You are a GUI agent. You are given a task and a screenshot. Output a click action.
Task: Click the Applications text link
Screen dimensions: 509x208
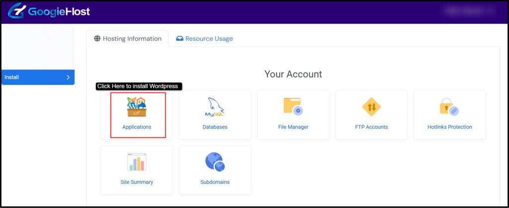coord(137,127)
